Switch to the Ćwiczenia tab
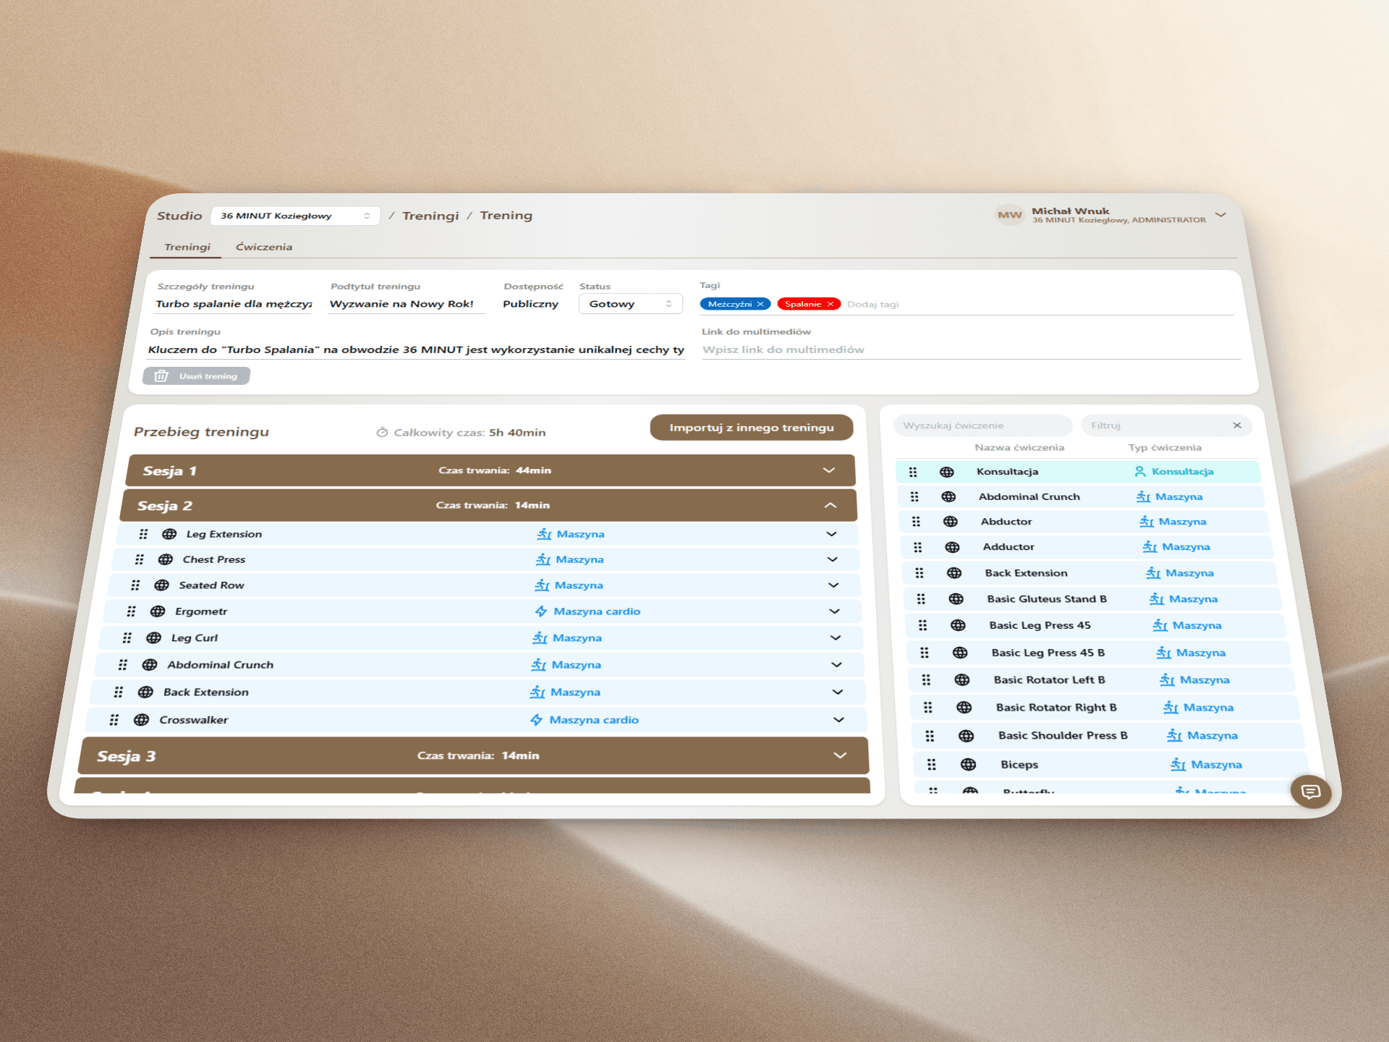 [x=264, y=247]
